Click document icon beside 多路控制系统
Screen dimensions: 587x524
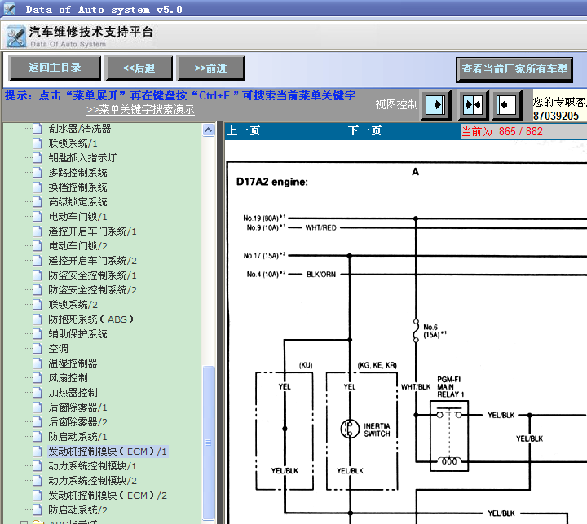tap(37, 173)
